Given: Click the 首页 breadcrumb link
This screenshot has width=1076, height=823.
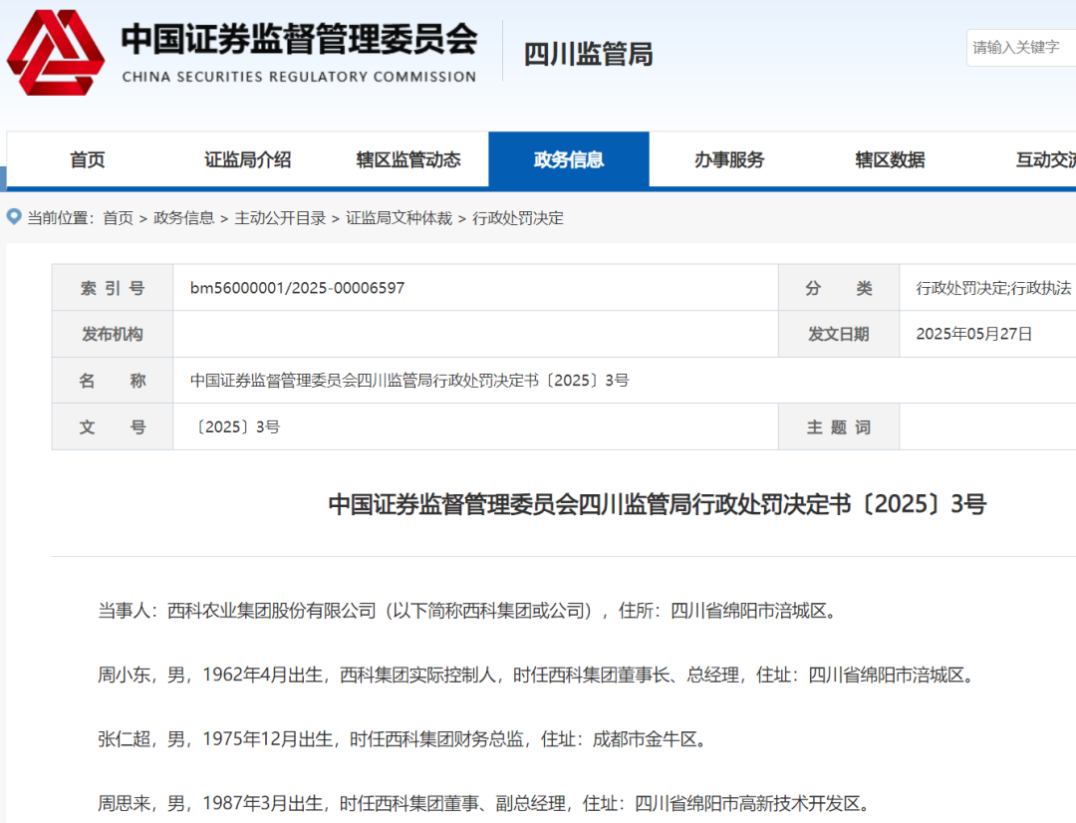Looking at the screenshot, I should click(119, 218).
